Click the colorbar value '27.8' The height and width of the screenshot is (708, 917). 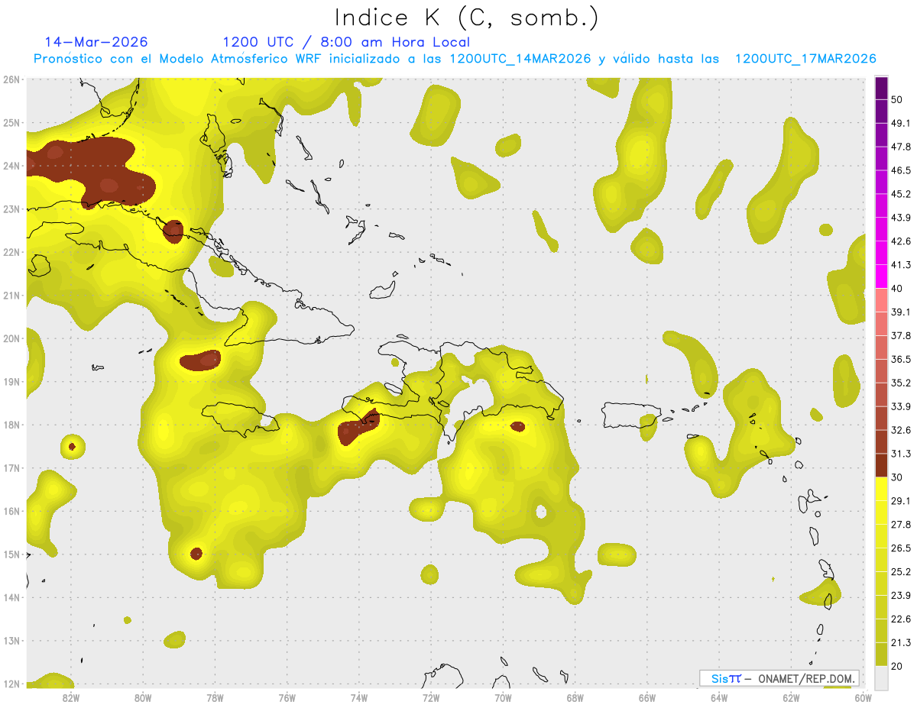coord(901,524)
